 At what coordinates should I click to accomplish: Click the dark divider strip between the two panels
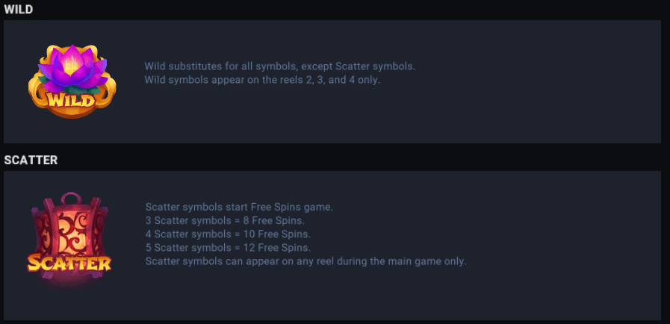(336, 149)
